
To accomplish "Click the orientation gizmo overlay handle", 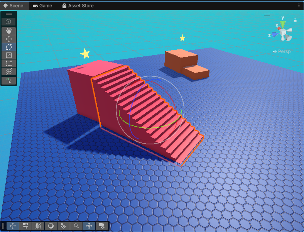I will pyautogui.click(x=267, y=15).
